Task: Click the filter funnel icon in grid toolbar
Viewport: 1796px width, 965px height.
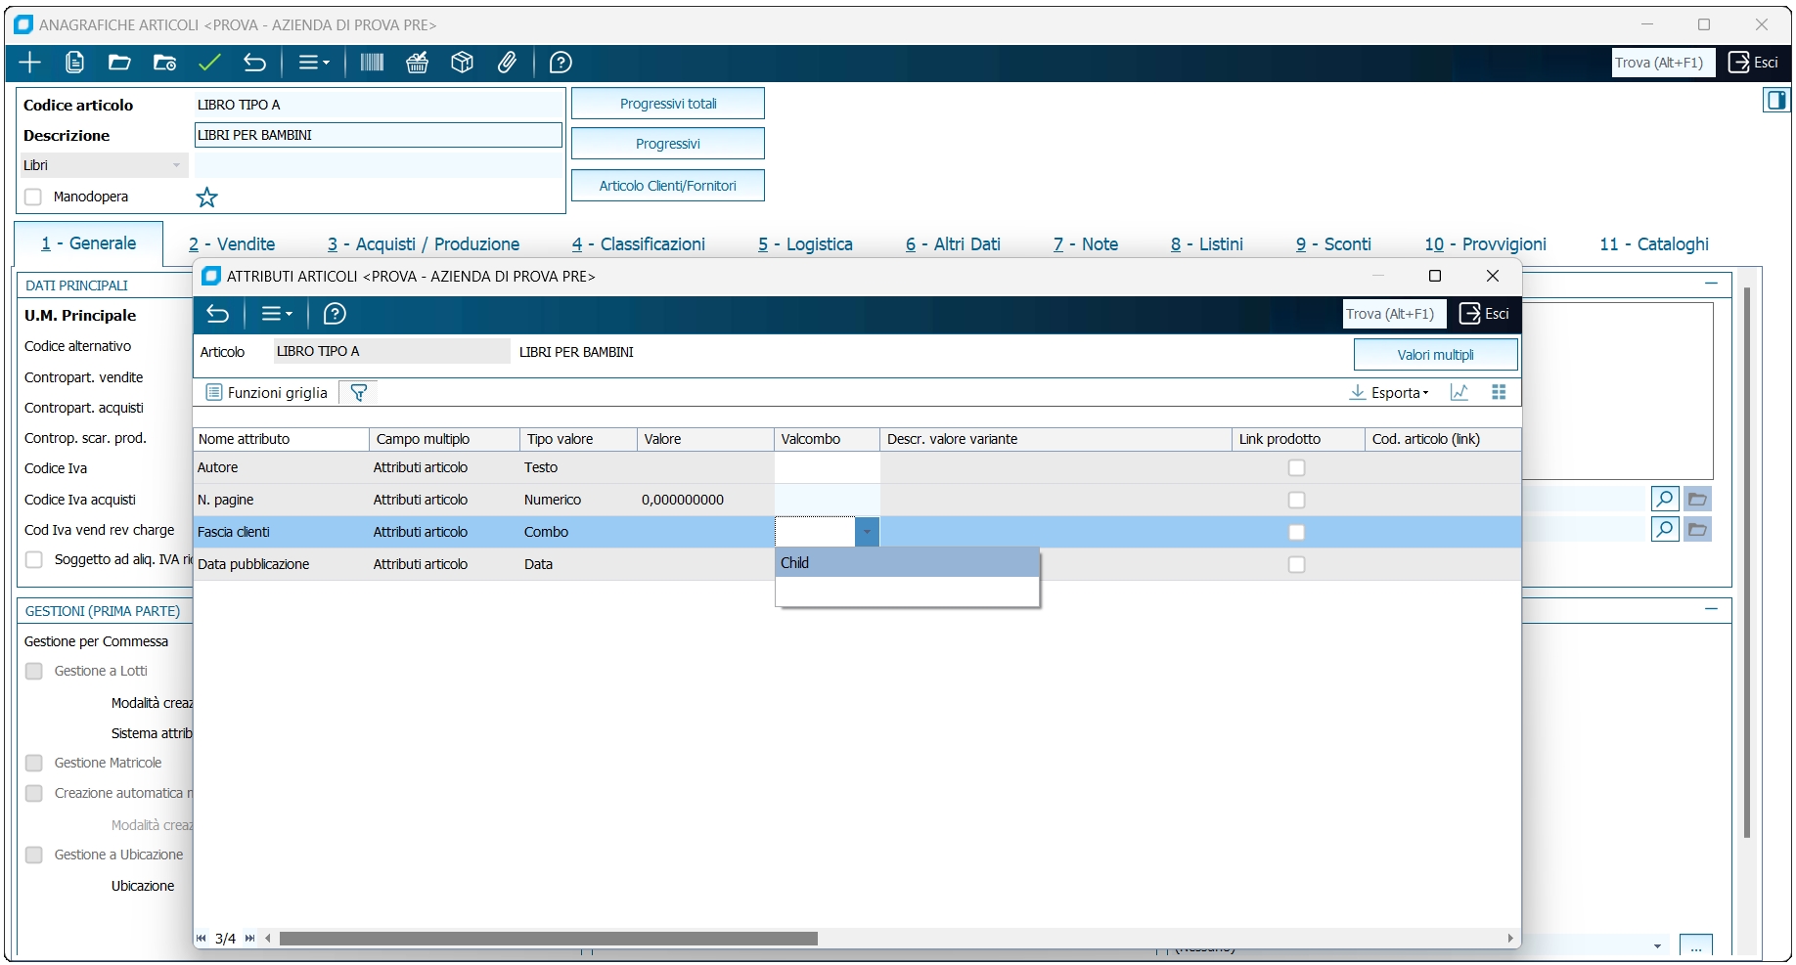Action: [x=359, y=392]
